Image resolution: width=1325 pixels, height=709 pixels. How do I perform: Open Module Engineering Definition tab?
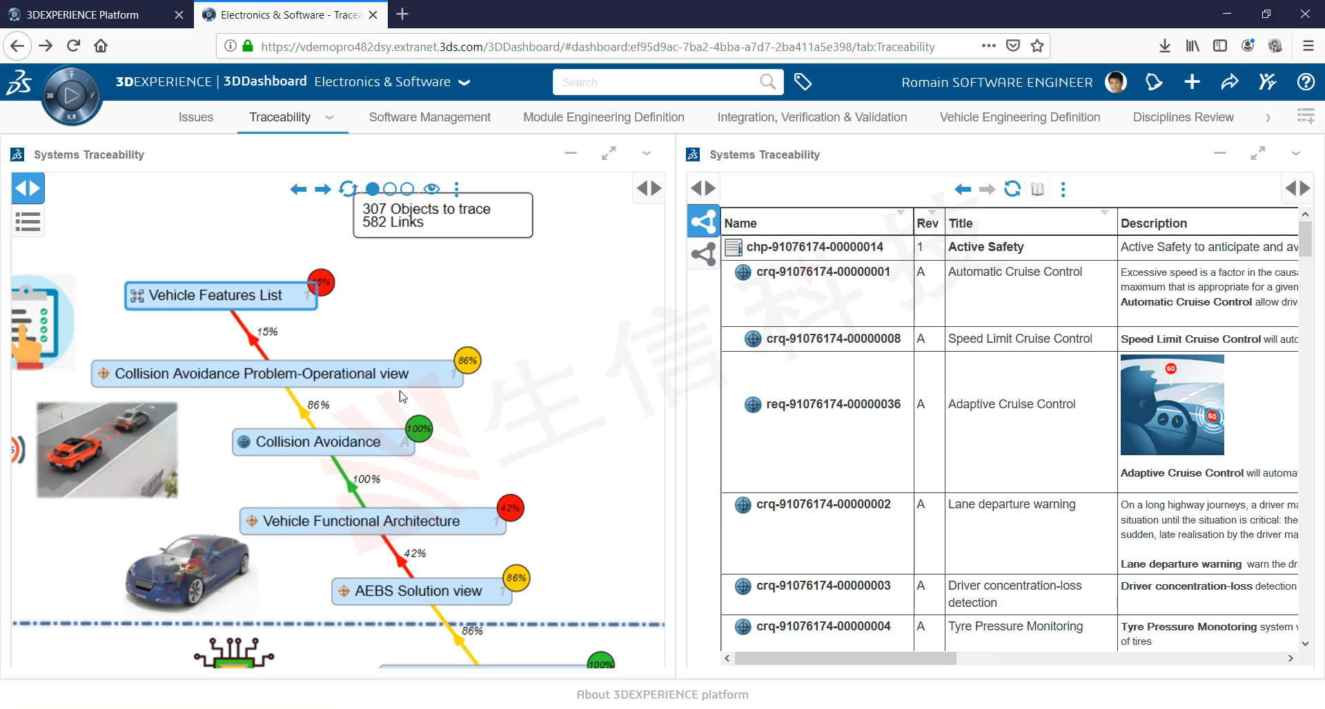point(604,117)
